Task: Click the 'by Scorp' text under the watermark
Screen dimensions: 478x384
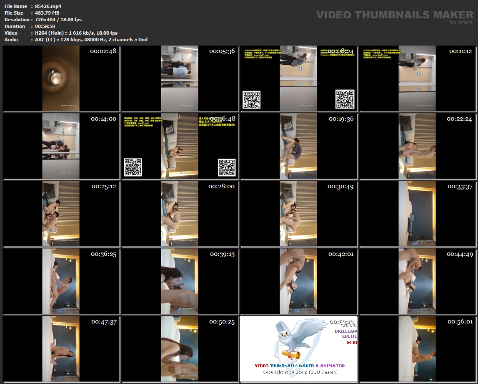Action: 461,23
